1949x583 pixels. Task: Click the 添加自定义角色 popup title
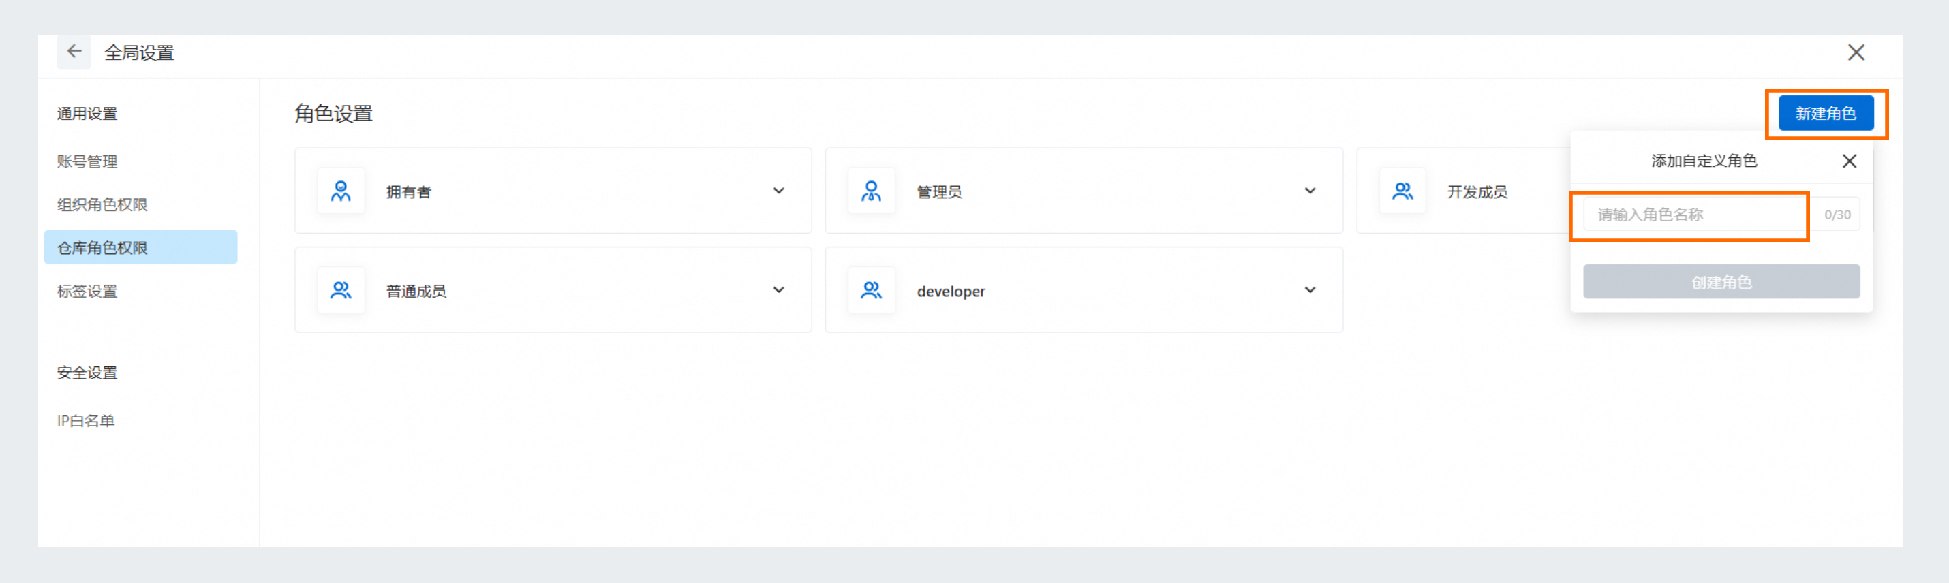[1704, 161]
